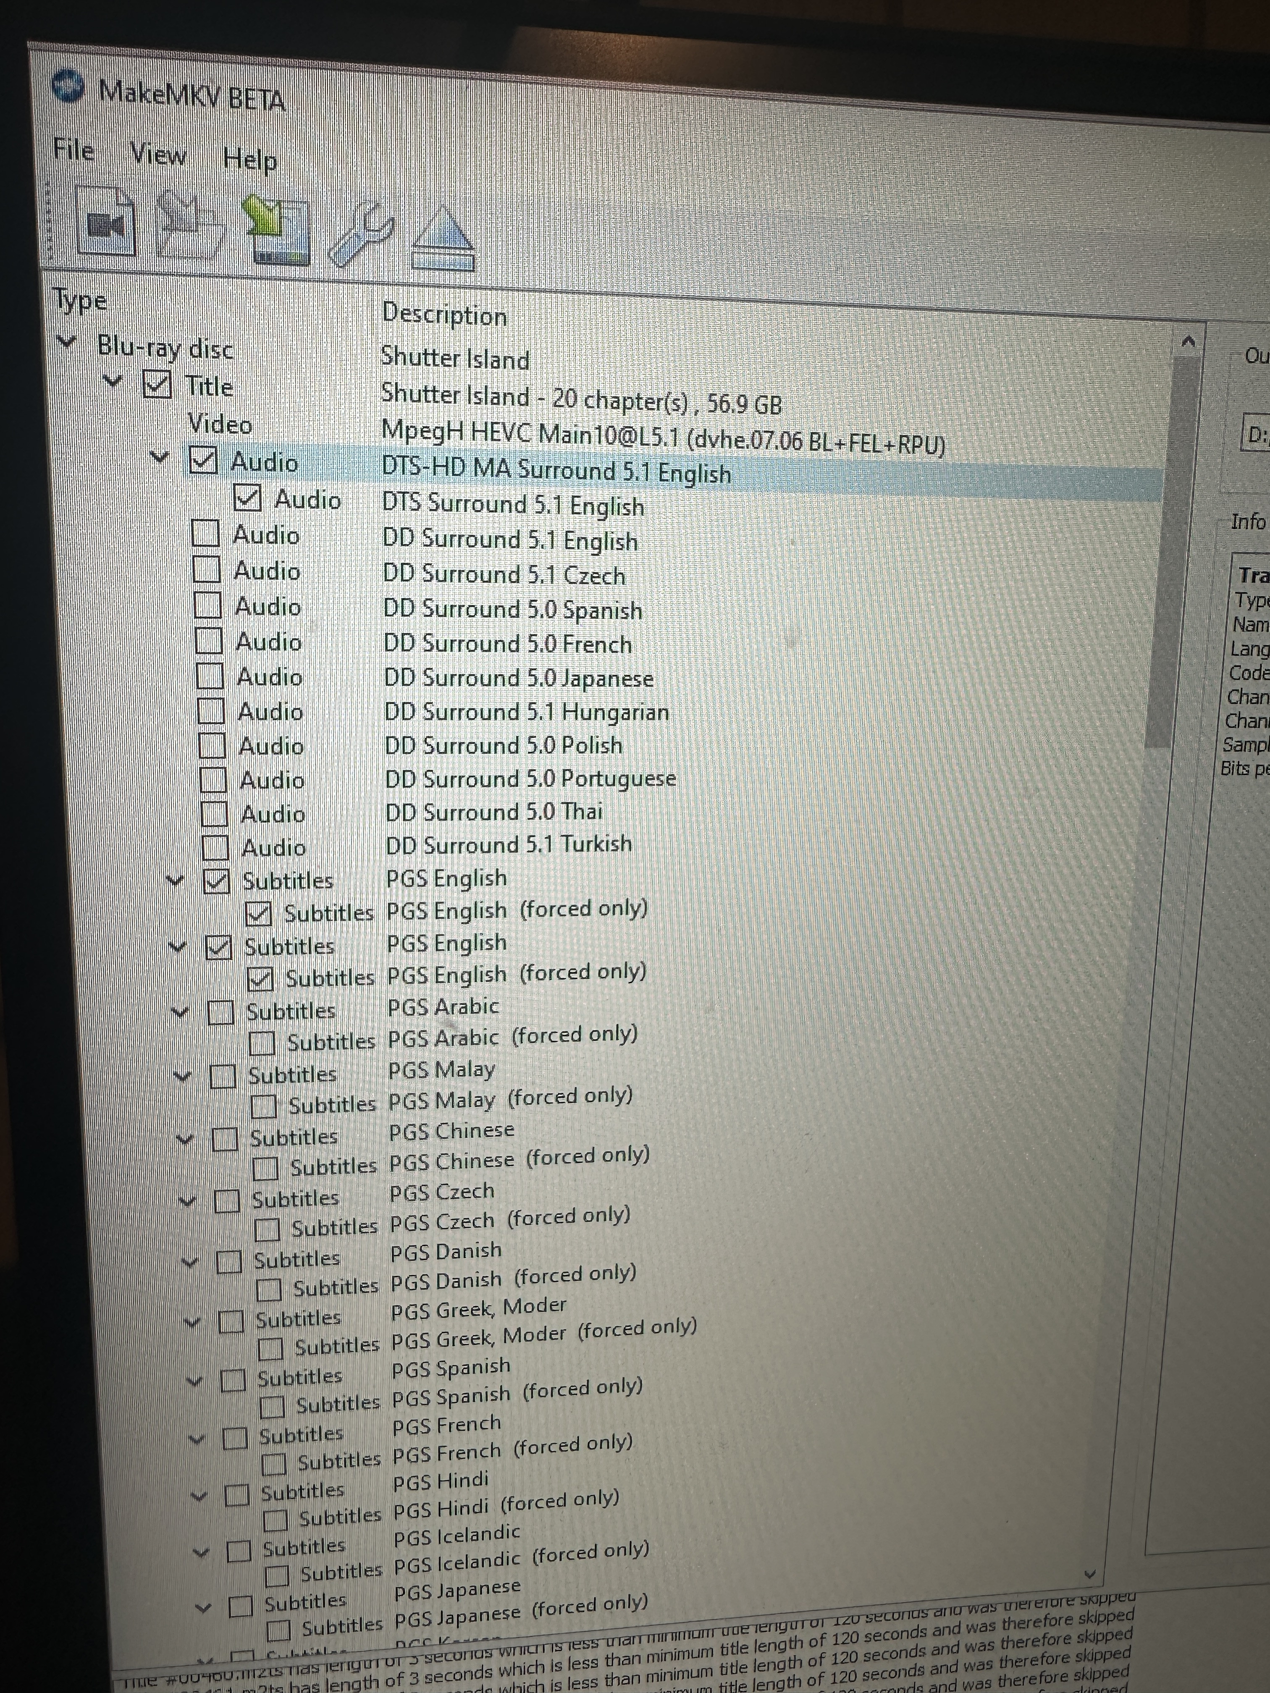Image resolution: width=1270 pixels, height=1693 pixels.
Task: Enable DD Surround 5.1 Czech audio track
Action: pos(207,569)
